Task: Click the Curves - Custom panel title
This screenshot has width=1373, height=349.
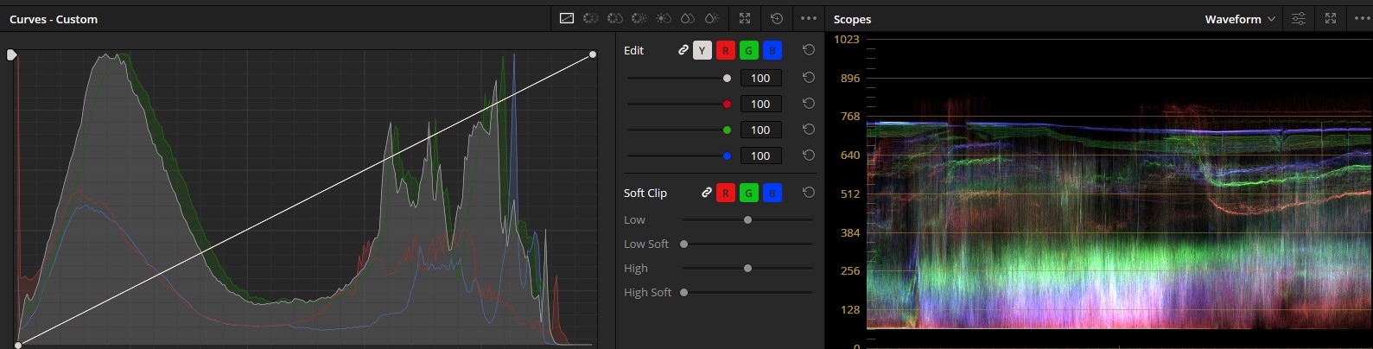Action: click(54, 19)
